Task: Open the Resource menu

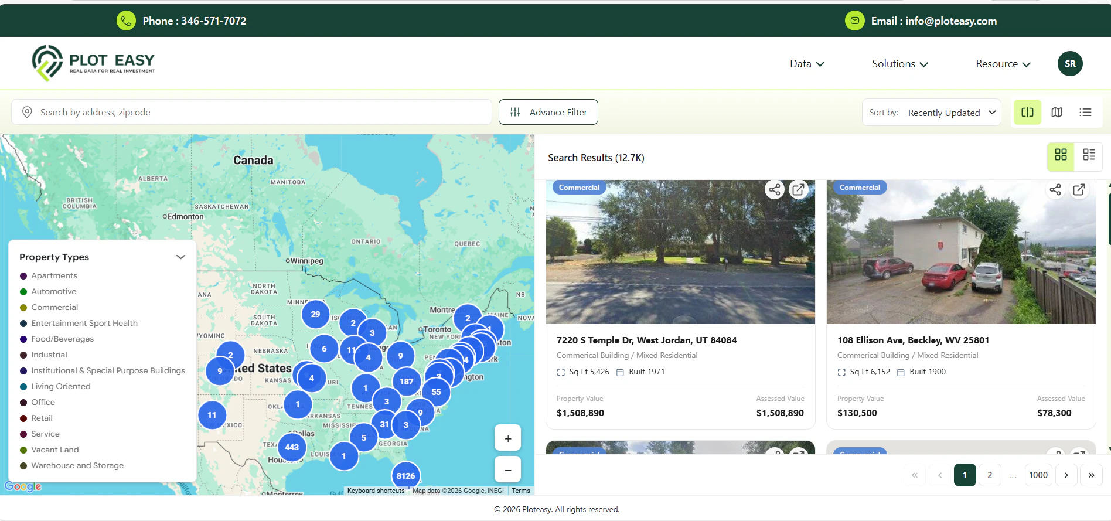Action: point(1003,64)
